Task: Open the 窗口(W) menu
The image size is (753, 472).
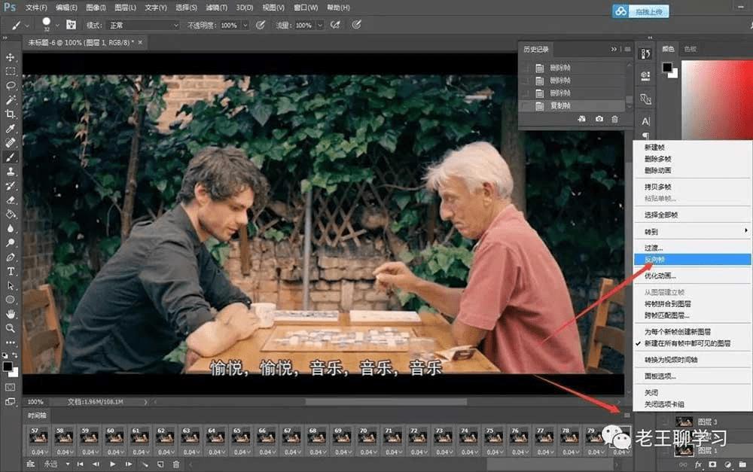Action: tap(306, 8)
